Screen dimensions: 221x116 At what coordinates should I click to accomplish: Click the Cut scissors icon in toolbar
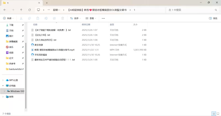click(21, 18)
